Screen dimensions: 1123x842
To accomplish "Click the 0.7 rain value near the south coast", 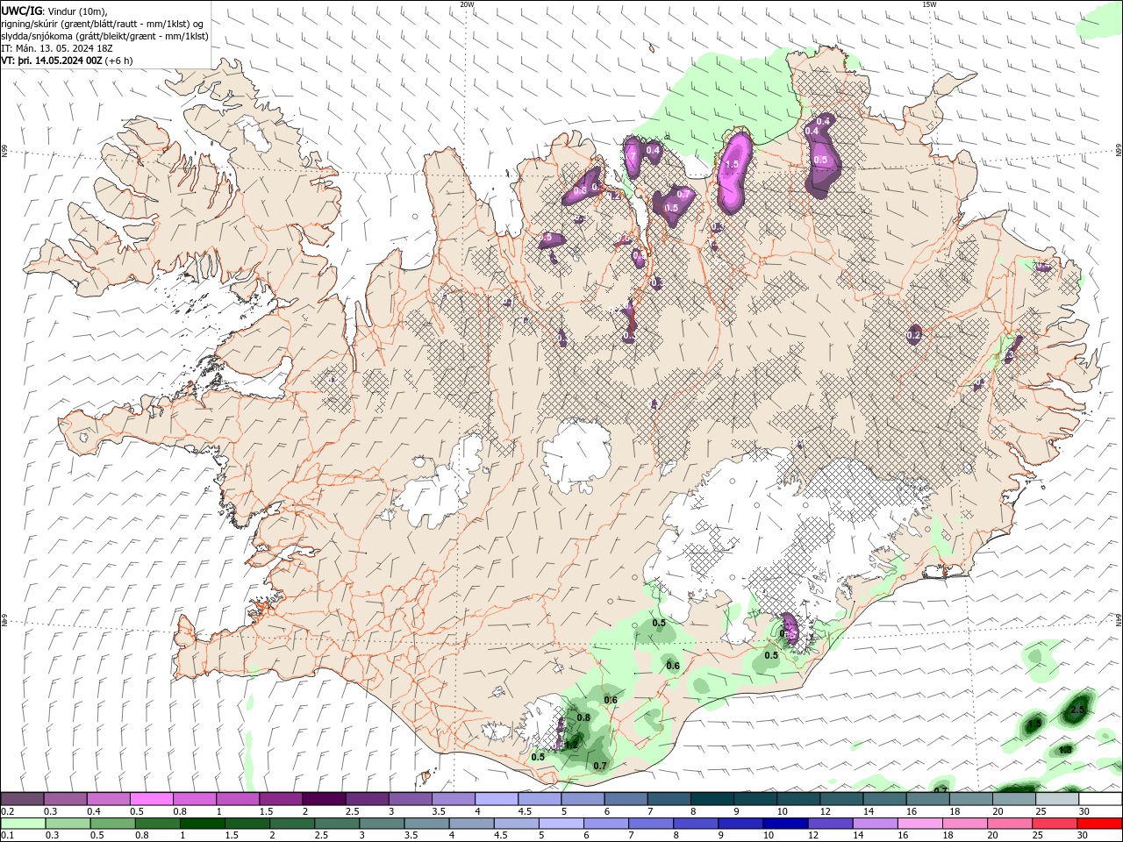I will pyautogui.click(x=600, y=766).
